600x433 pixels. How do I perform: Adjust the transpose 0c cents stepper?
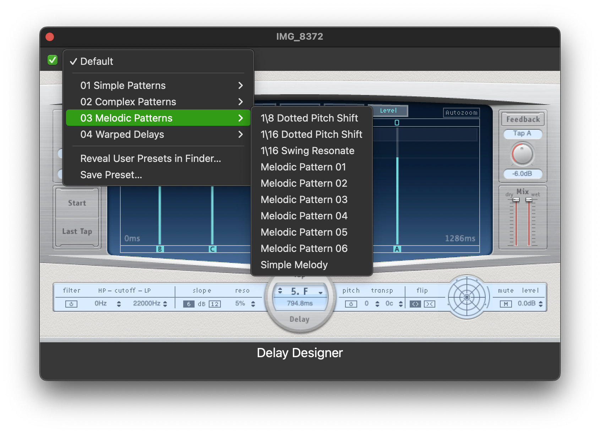[401, 304]
